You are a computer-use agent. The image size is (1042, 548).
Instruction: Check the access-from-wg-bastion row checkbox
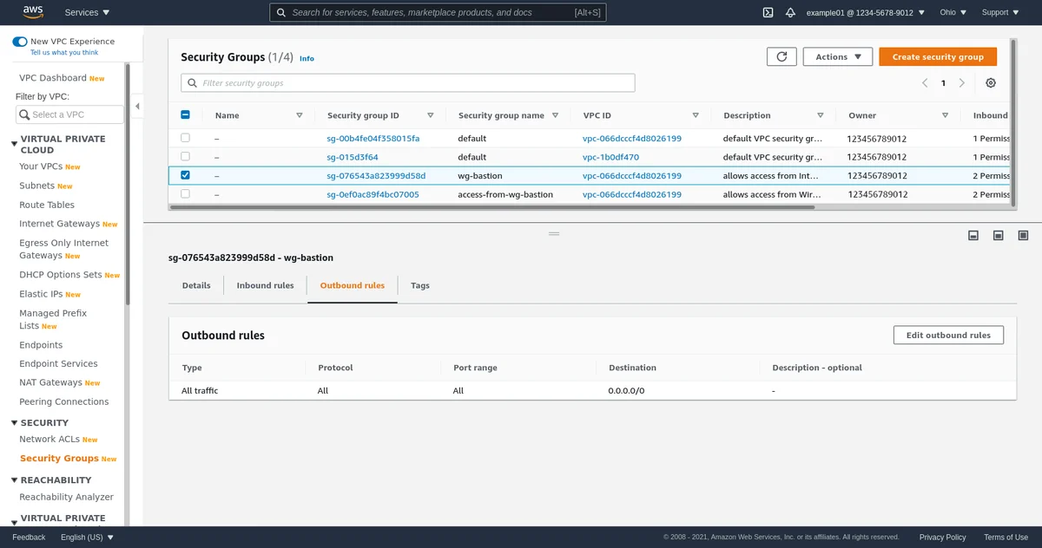(x=185, y=194)
